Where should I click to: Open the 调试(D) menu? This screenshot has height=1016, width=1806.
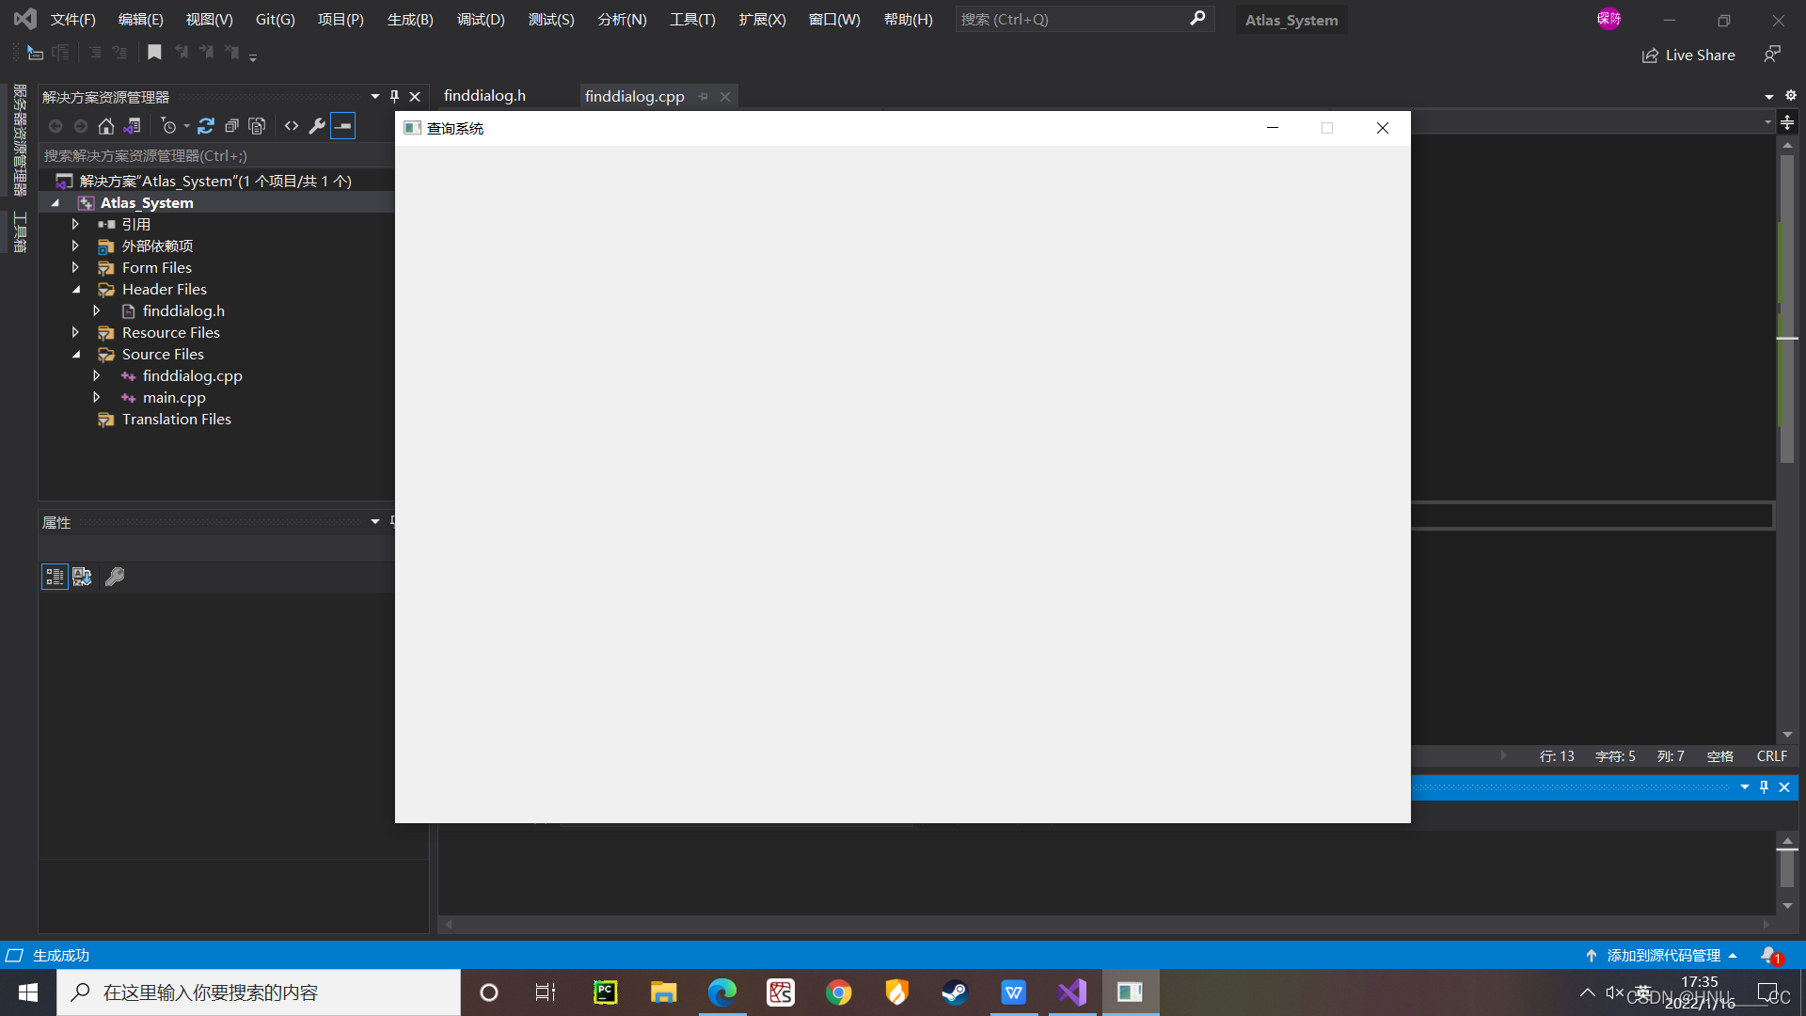tap(480, 19)
